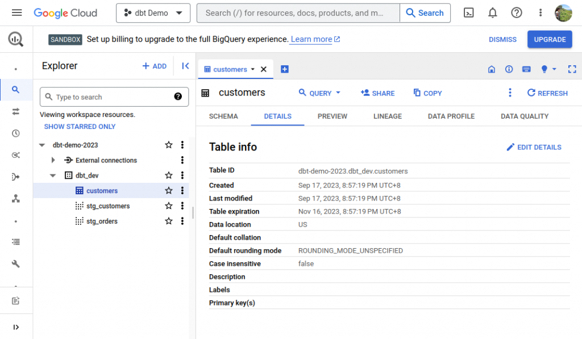Image resolution: width=582 pixels, height=339 pixels.
Task: Open Dataform sidebar icon
Action: click(x=15, y=177)
